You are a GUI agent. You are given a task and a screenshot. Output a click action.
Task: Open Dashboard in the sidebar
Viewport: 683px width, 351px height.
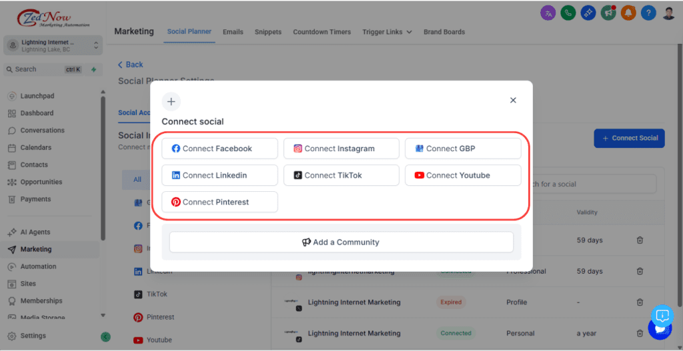pos(37,113)
